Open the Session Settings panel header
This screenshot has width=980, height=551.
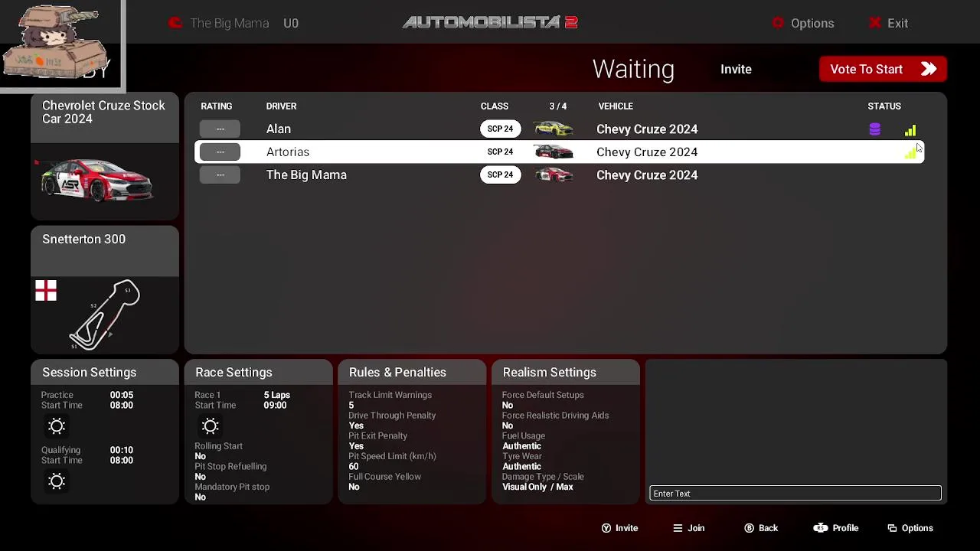[105, 372]
